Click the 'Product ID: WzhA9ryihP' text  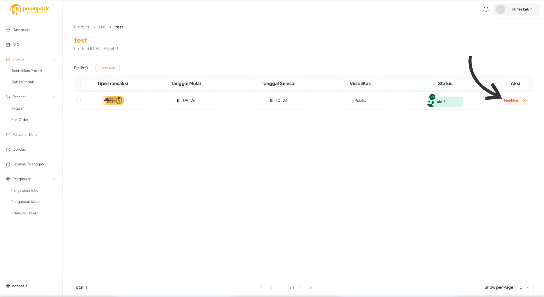pos(96,49)
